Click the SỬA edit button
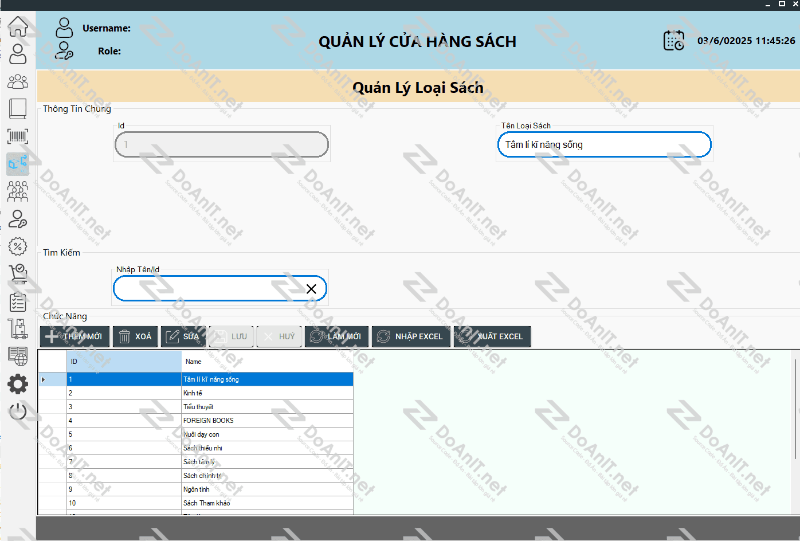Viewport: 800px width, 541px height. [x=183, y=336]
